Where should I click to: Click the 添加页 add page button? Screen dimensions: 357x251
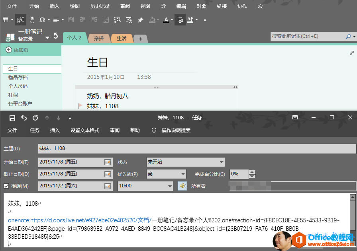point(17,50)
